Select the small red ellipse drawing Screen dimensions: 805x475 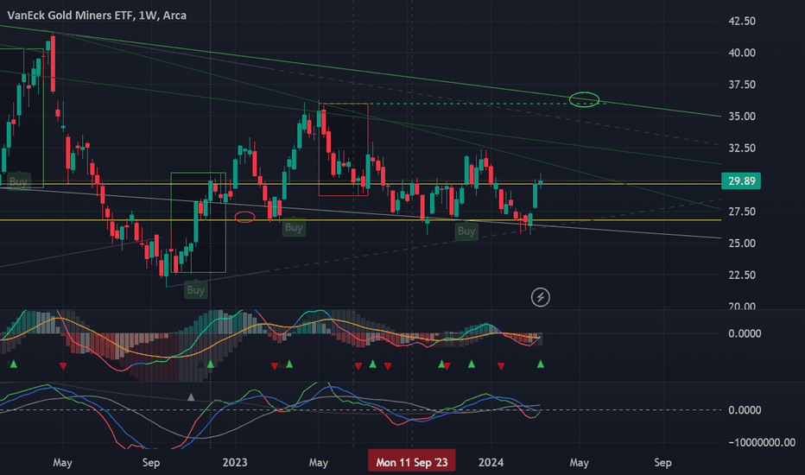[245, 218]
